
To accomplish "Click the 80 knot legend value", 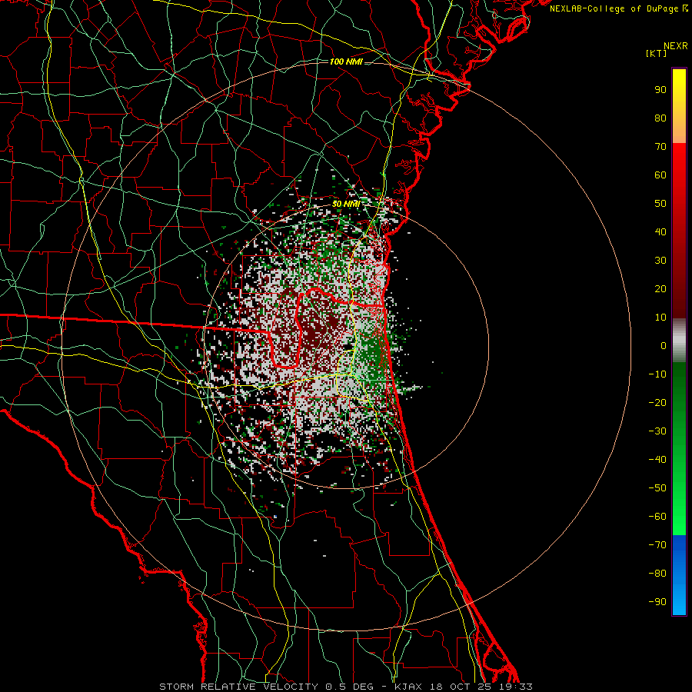I will click(660, 118).
